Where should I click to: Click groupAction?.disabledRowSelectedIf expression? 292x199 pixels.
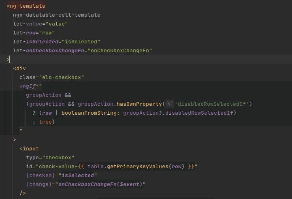[178, 113]
